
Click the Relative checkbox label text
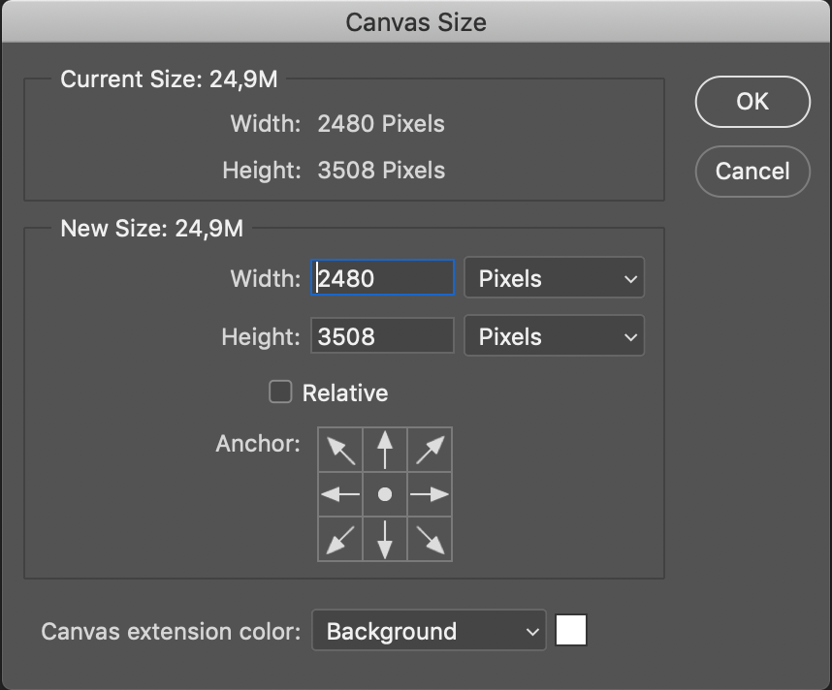tap(345, 393)
